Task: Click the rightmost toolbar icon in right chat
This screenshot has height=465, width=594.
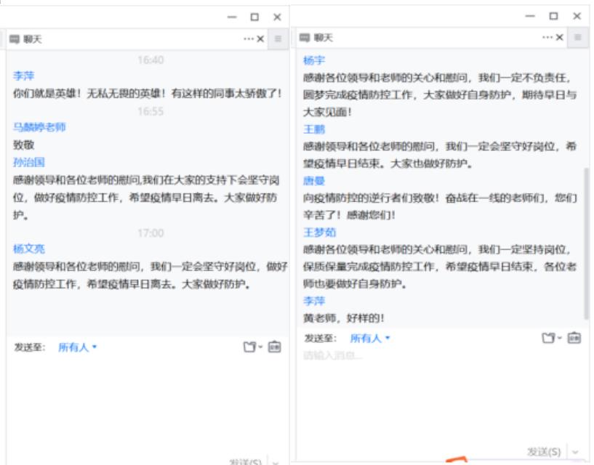Action: tap(574, 338)
